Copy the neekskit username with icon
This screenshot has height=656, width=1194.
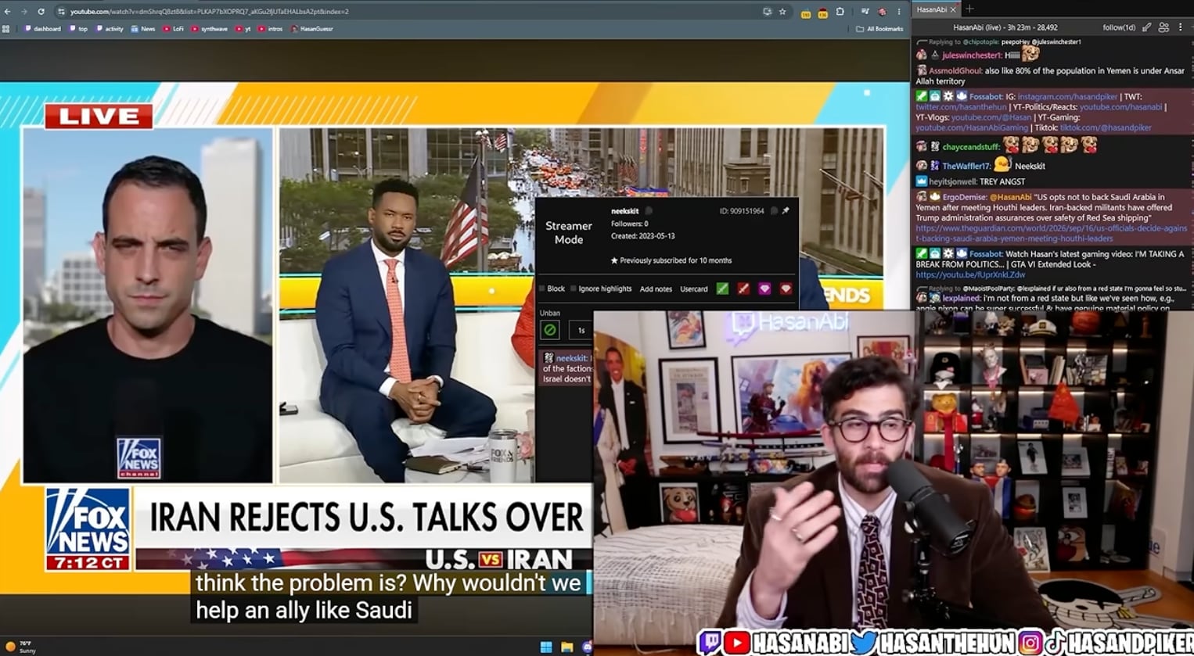[649, 211]
